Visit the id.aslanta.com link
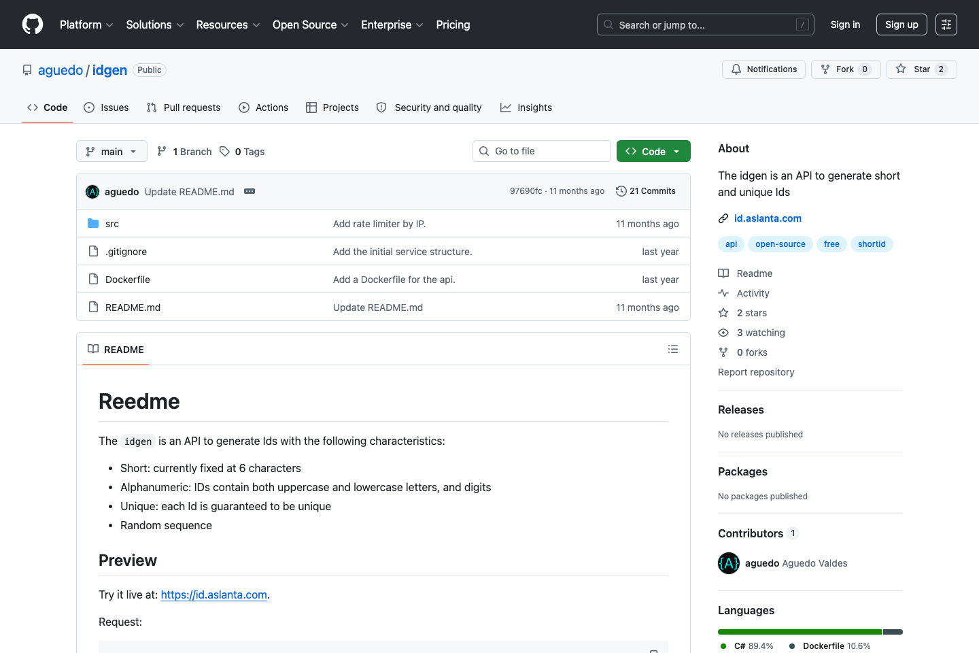The width and height of the screenshot is (979, 653). click(x=768, y=218)
